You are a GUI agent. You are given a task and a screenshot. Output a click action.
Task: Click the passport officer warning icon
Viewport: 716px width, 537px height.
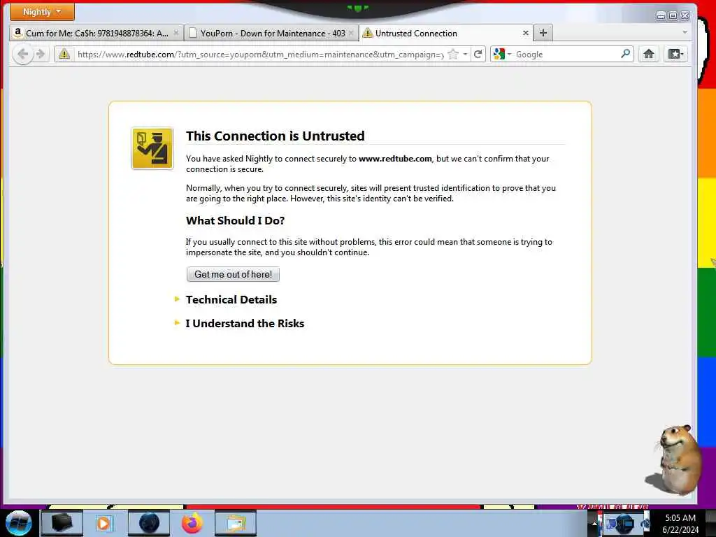(x=152, y=148)
